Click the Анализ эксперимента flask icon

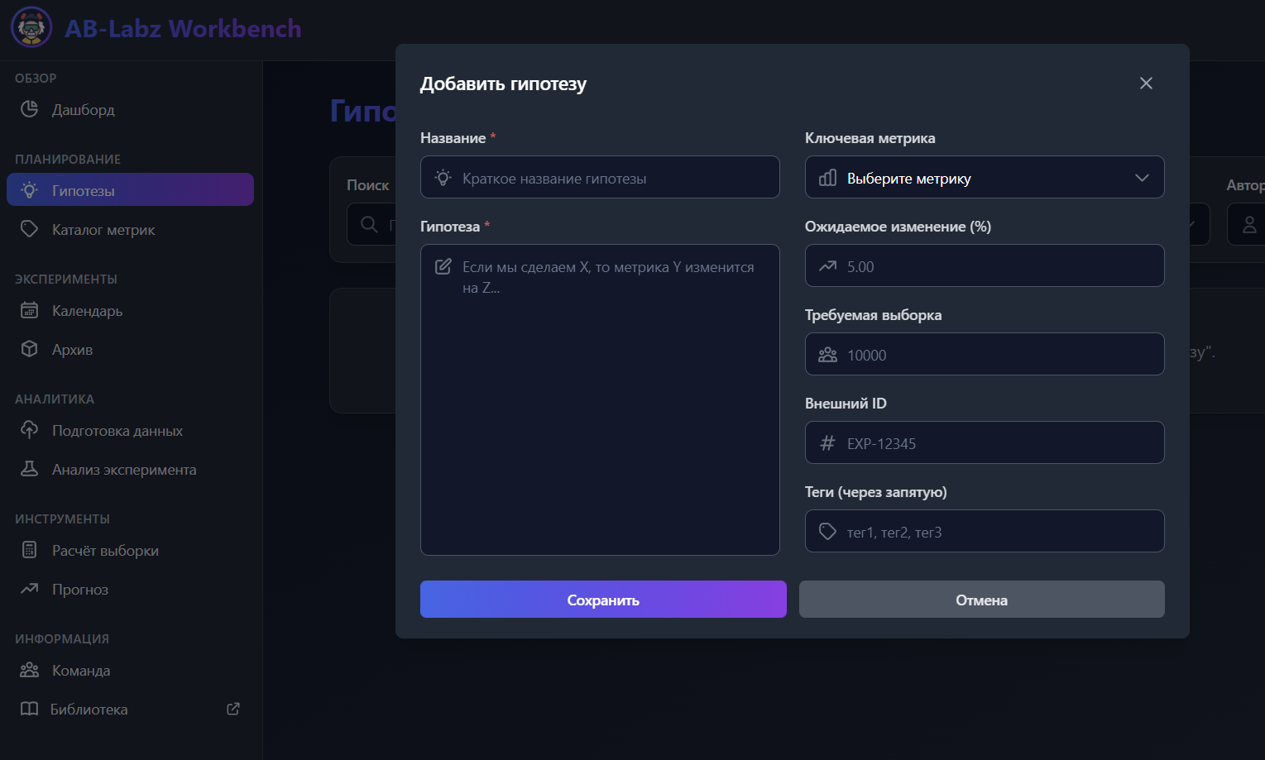click(x=30, y=469)
